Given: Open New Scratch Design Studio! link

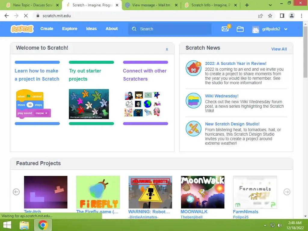Looking at the screenshot, I should 232,124.
